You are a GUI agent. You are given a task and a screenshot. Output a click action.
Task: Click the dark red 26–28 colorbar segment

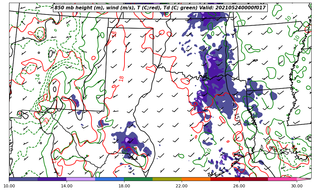[x=253, y=179]
